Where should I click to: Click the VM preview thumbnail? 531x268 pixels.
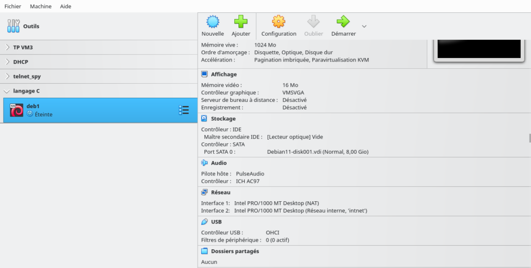(x=479, y=48)
